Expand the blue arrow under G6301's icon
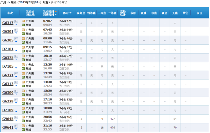 (x=16, y=33)
